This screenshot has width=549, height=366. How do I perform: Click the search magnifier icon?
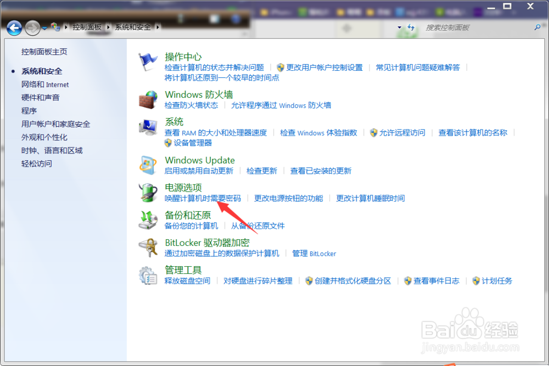537,27
